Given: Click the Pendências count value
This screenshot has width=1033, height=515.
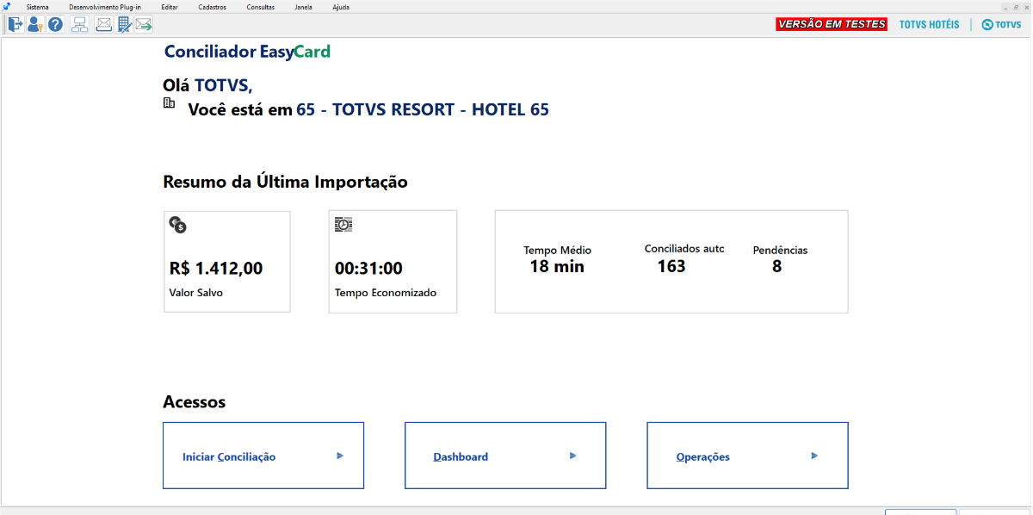Looking at the screenshot, I should pos(776,266).
